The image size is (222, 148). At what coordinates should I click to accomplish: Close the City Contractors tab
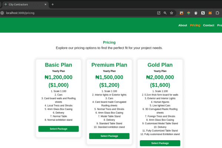point(46,4)
